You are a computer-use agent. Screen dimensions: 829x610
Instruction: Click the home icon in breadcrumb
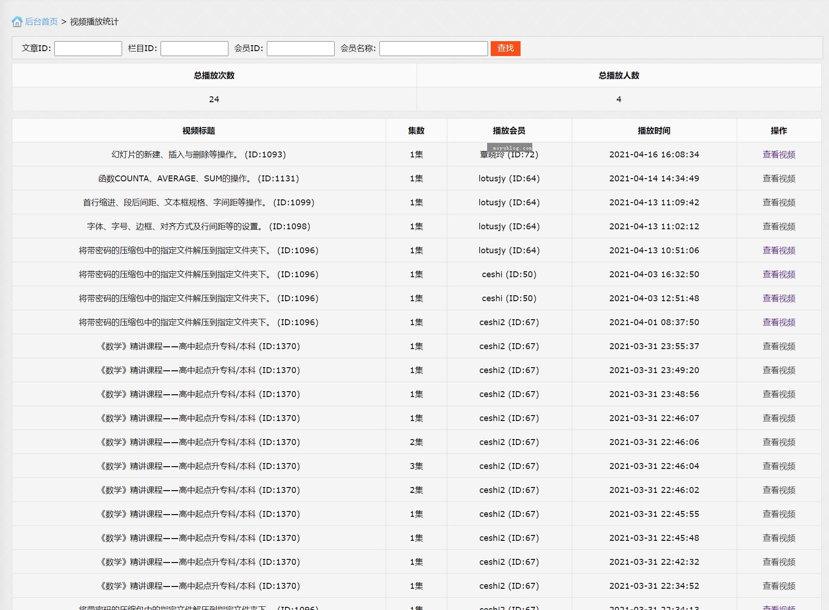point(17,22)
